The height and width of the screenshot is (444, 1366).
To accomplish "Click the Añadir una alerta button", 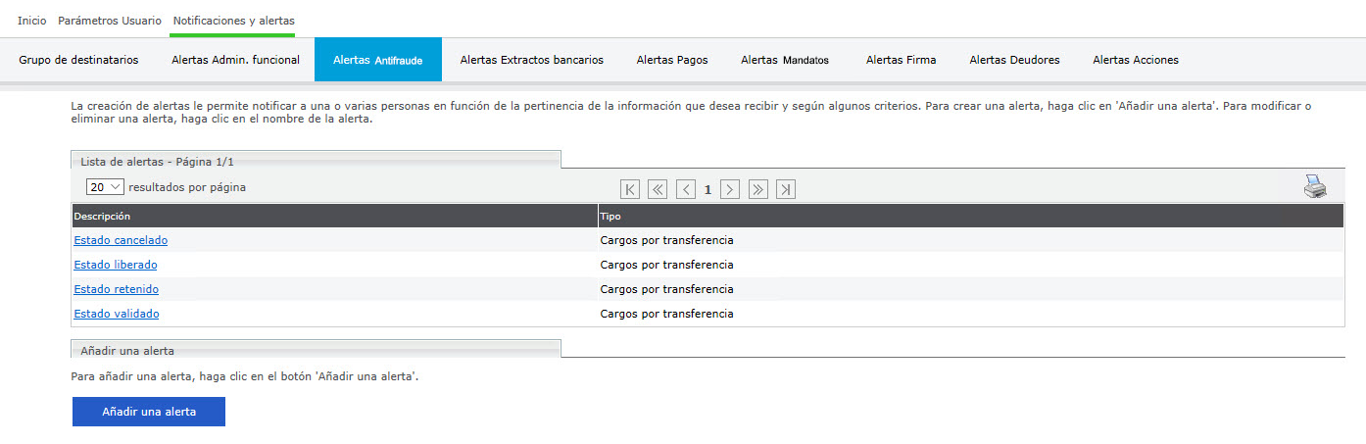I will (149, 412).
